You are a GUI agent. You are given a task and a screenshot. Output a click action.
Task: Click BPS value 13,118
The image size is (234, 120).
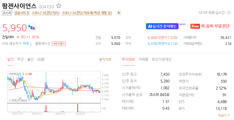(221, 109)
